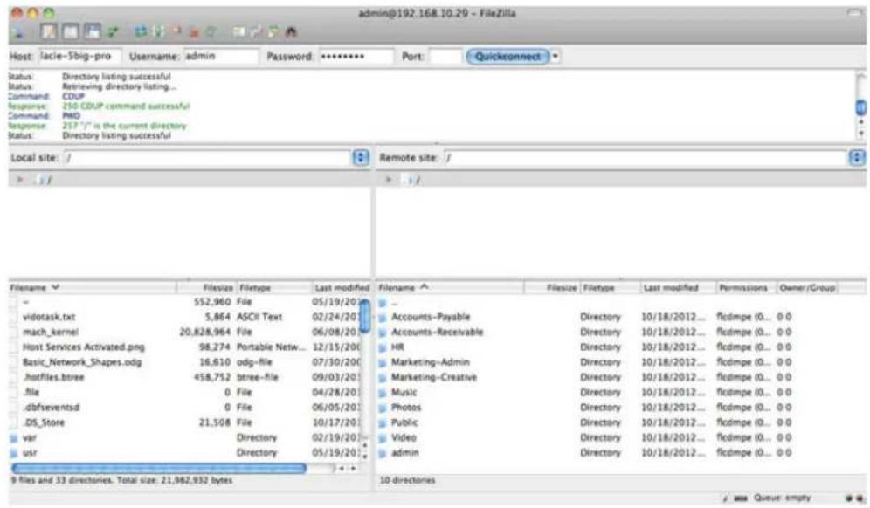Select the remote tree root folder
Image resolution: width=870 pixels, height=508 pixels.
click(x=411, y=180)
